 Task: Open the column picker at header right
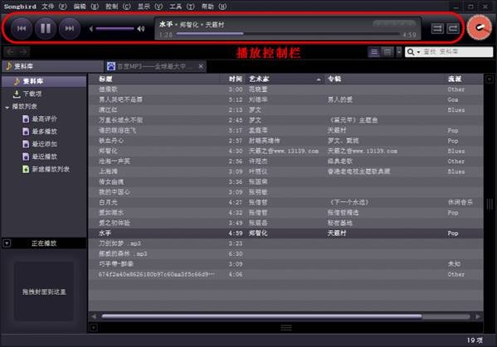click(489, 79)
